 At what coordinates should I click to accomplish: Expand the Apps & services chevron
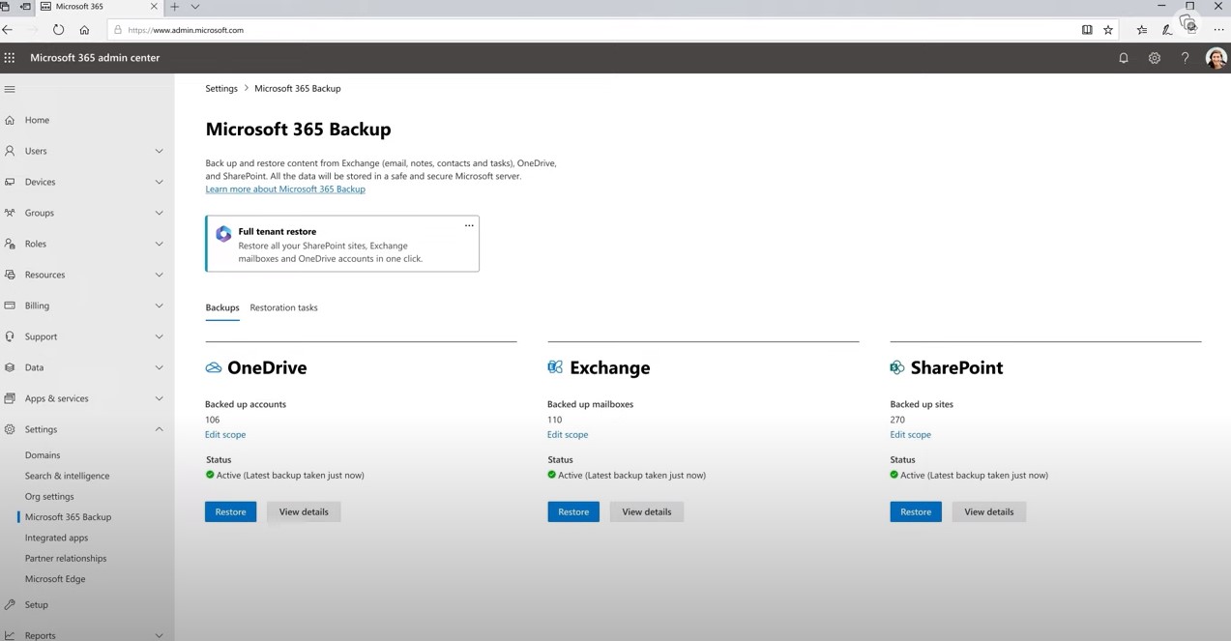(x=160, y=398)
